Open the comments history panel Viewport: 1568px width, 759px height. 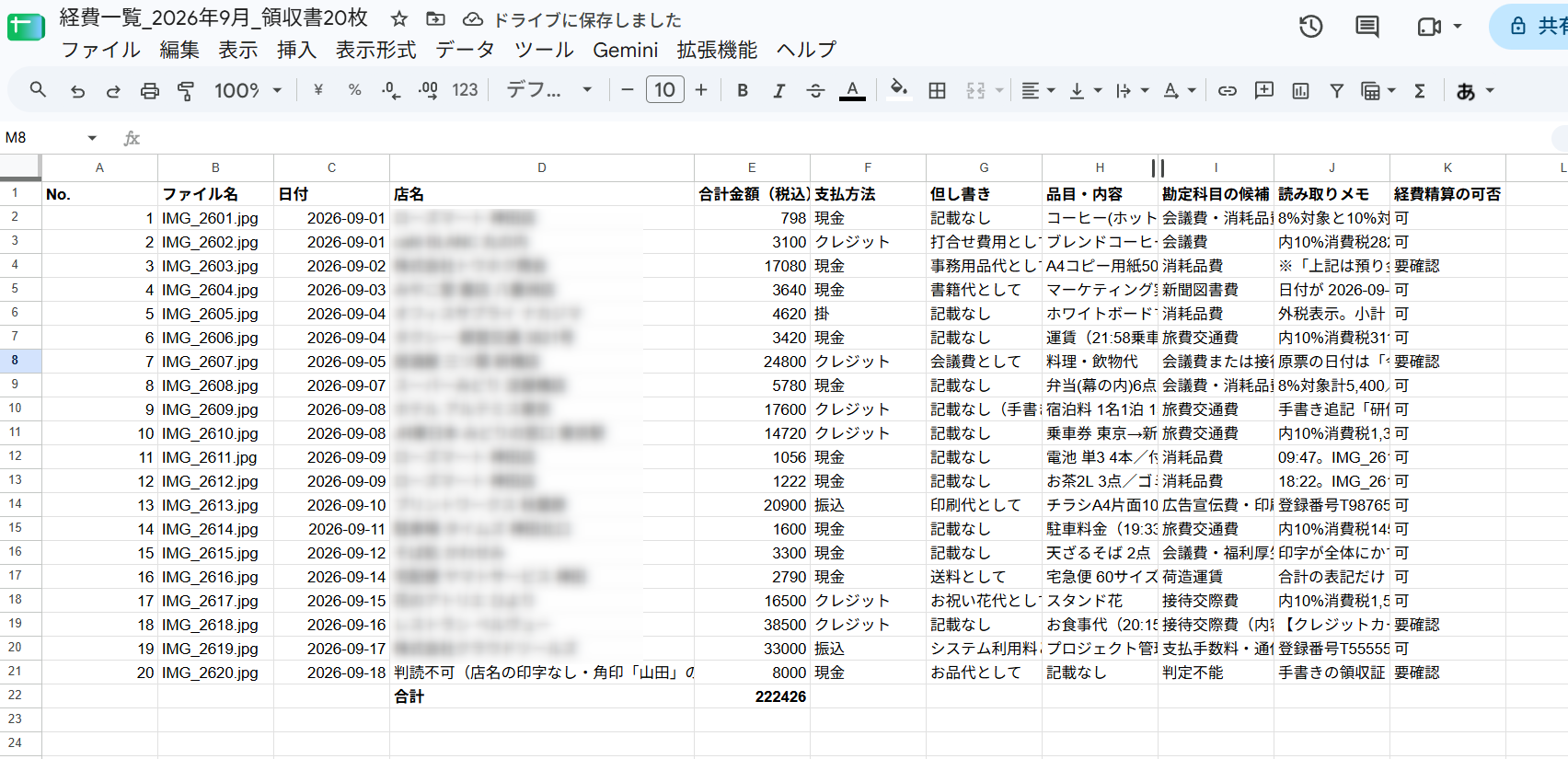tap(1367, 27)
